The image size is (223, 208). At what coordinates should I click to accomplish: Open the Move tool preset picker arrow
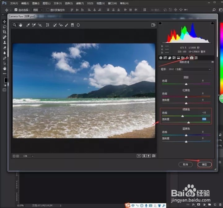point(11,10)
